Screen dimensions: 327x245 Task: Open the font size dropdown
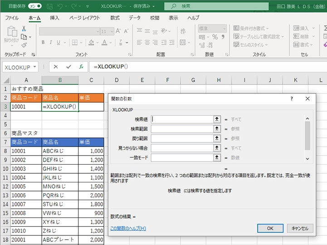pyautogui.click(x=112, y=31)
